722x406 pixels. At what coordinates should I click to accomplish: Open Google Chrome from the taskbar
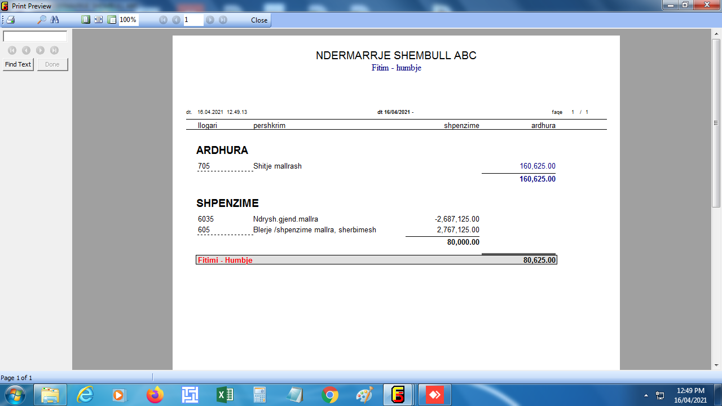click(329, 395)
